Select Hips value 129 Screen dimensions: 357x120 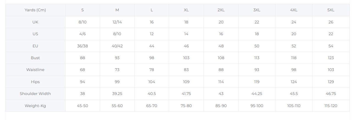click(331, 82)
